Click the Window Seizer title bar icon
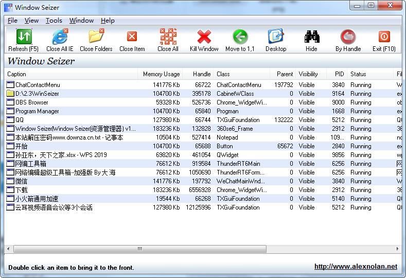The image size is (406, 278). tap(8, 7)
